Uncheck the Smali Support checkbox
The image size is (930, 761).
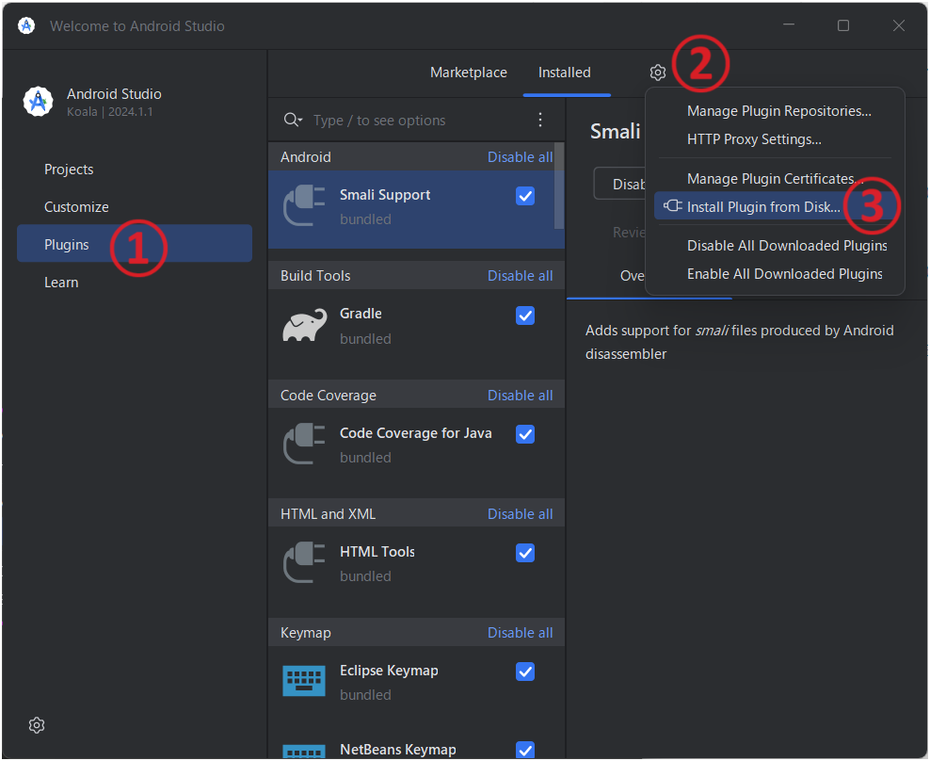click(x=525, y=195)
